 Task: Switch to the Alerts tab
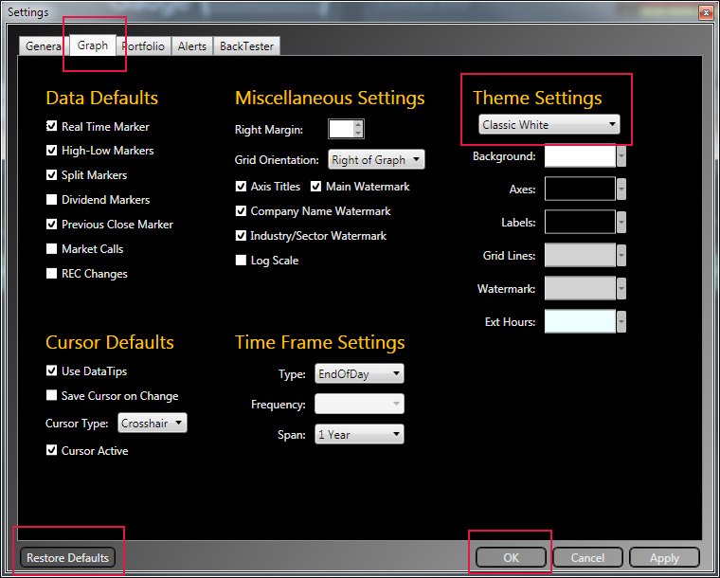(192, 46)
